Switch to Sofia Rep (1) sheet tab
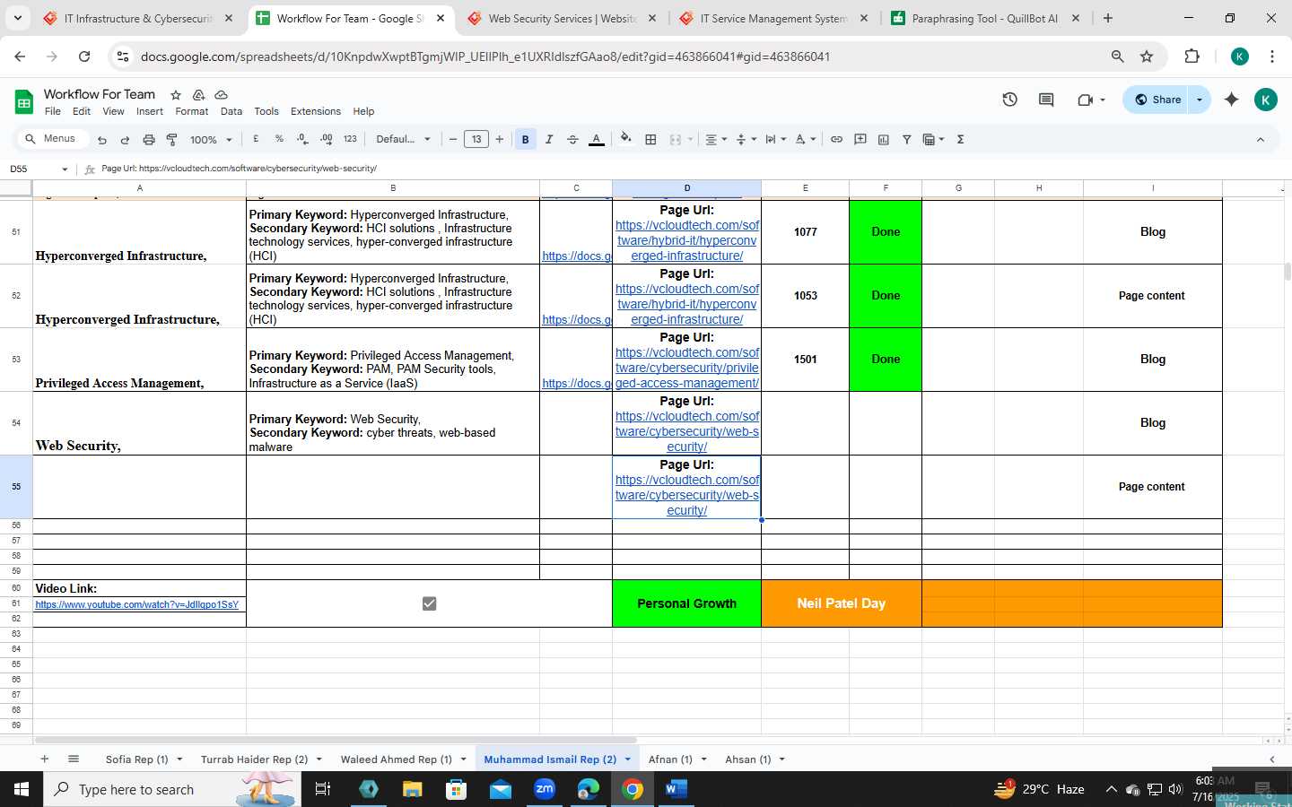The height and width of the screenshot is (807, 1292). (x=136, y=759)
